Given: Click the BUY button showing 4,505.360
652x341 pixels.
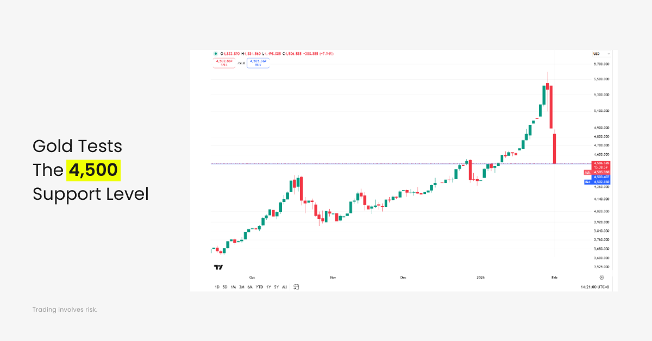Looking at the screenshot, I should point(258,63).
